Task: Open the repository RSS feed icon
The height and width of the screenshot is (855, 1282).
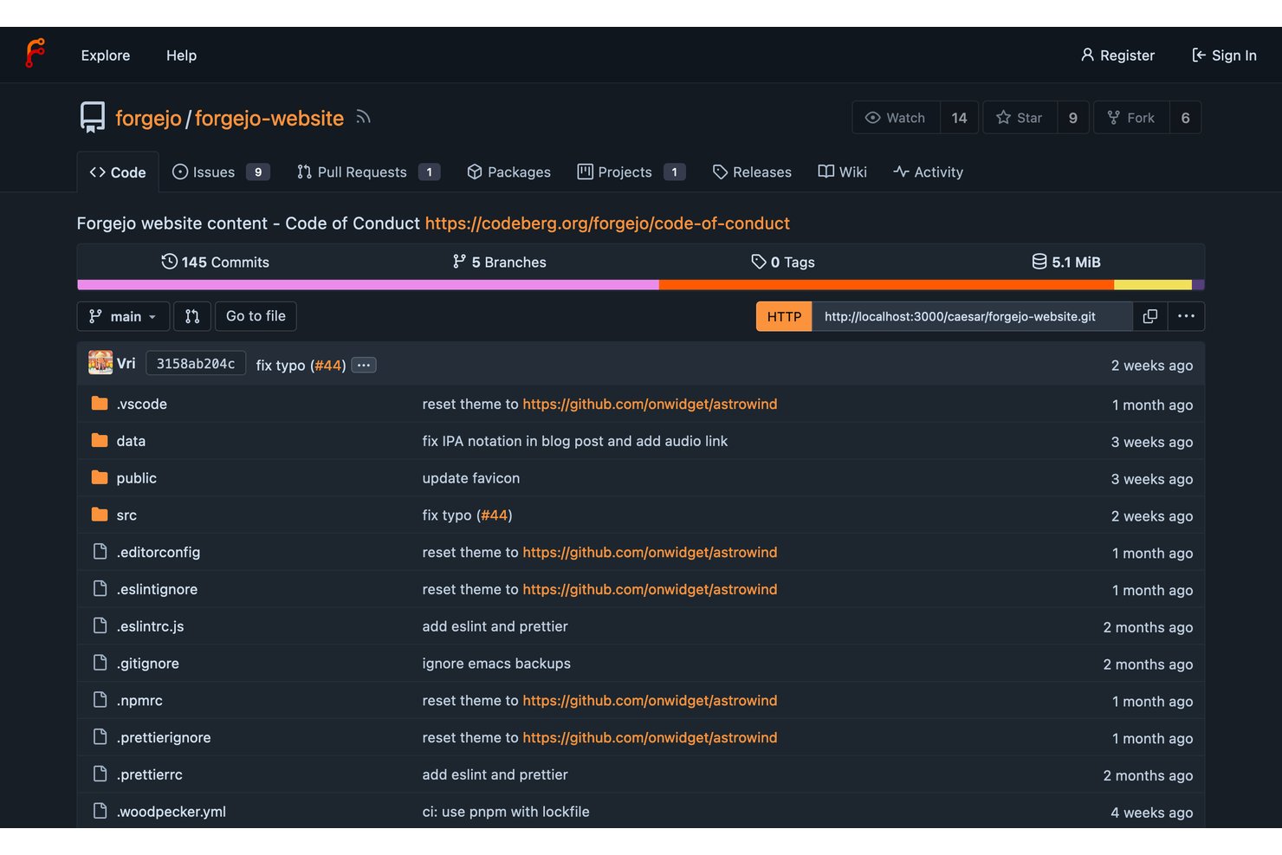Action: [363, 117]
